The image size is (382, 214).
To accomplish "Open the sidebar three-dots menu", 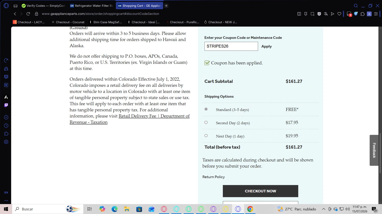I will click(x=6, y=200).
